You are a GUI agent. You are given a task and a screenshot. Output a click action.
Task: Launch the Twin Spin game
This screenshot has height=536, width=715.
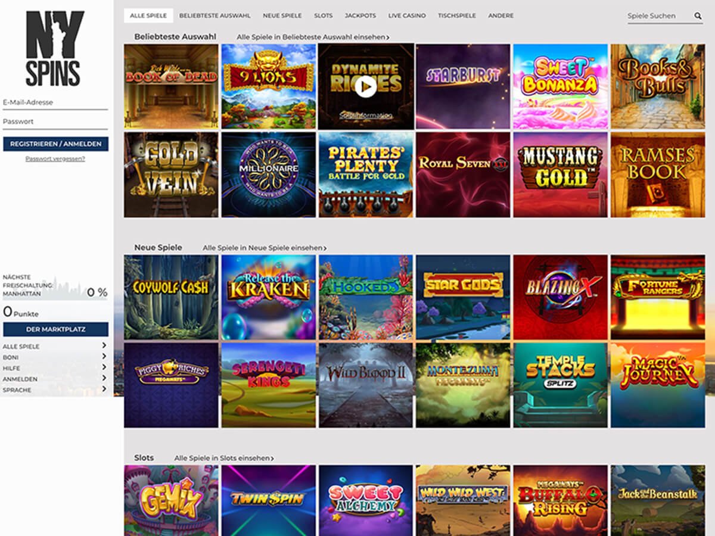pyautogui.click(x=269, y=501)
